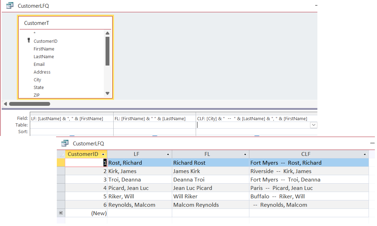
Task: Open the LF column filter dropdown
Action: (x=168, y=154)
